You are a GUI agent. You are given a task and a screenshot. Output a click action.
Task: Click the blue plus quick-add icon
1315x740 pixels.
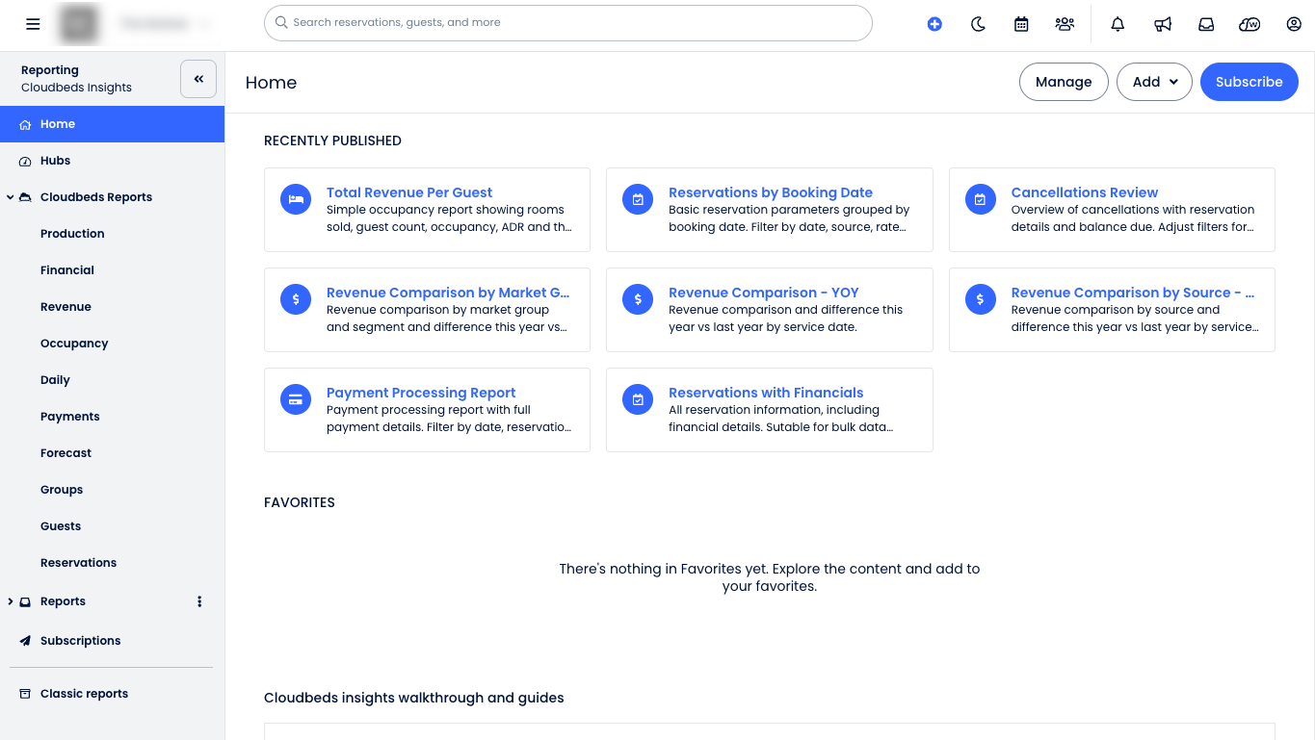(x=934, y=24)
